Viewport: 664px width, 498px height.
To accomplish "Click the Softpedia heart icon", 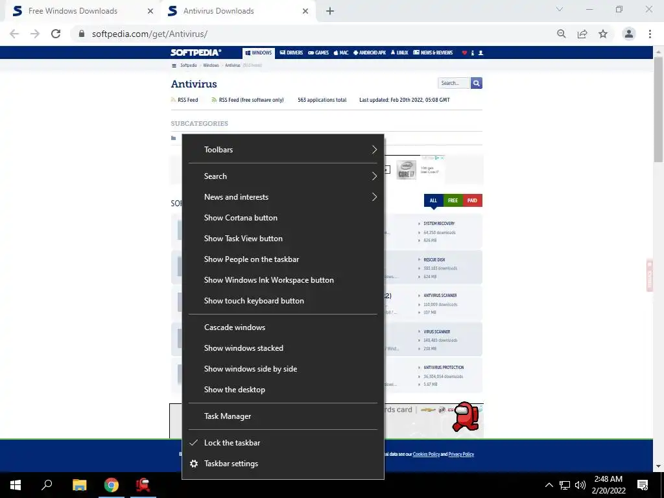I will tap(464, 53).
